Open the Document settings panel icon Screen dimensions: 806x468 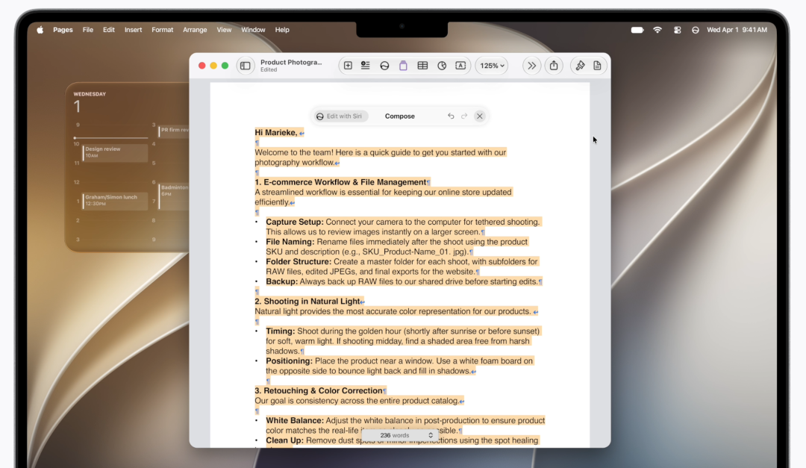[597, 66]
